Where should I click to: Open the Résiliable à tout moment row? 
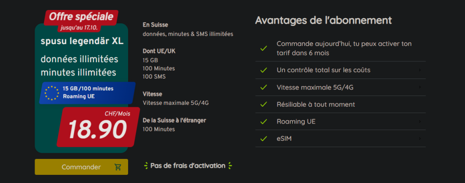(341, 104)
